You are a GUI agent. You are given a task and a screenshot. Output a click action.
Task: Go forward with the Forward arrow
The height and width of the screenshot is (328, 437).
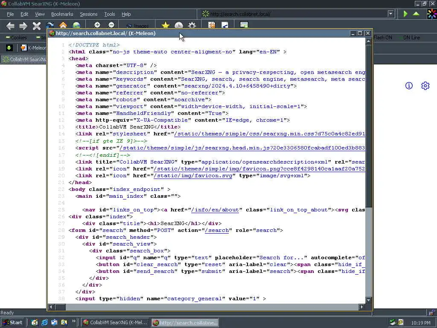pyautogui.click(x=23, y=26)
